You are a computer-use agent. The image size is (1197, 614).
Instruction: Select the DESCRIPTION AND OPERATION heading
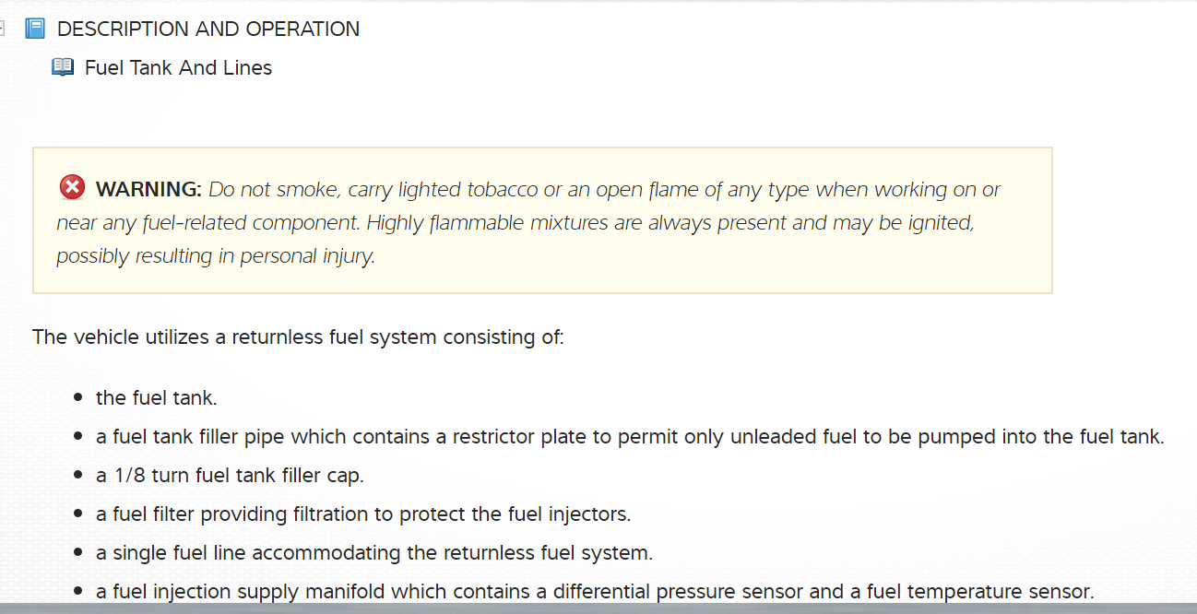pyautogui.click(x=208, y=29)
